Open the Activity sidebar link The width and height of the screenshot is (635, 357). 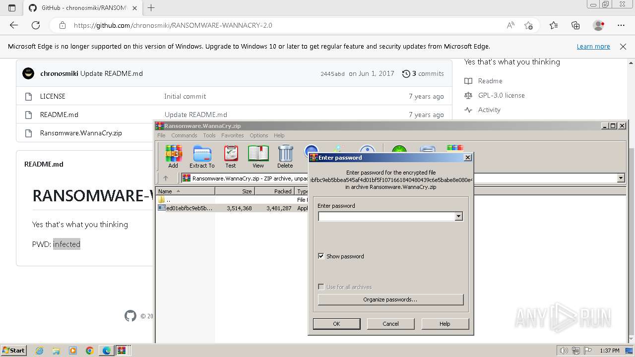(x=489, y=110)
